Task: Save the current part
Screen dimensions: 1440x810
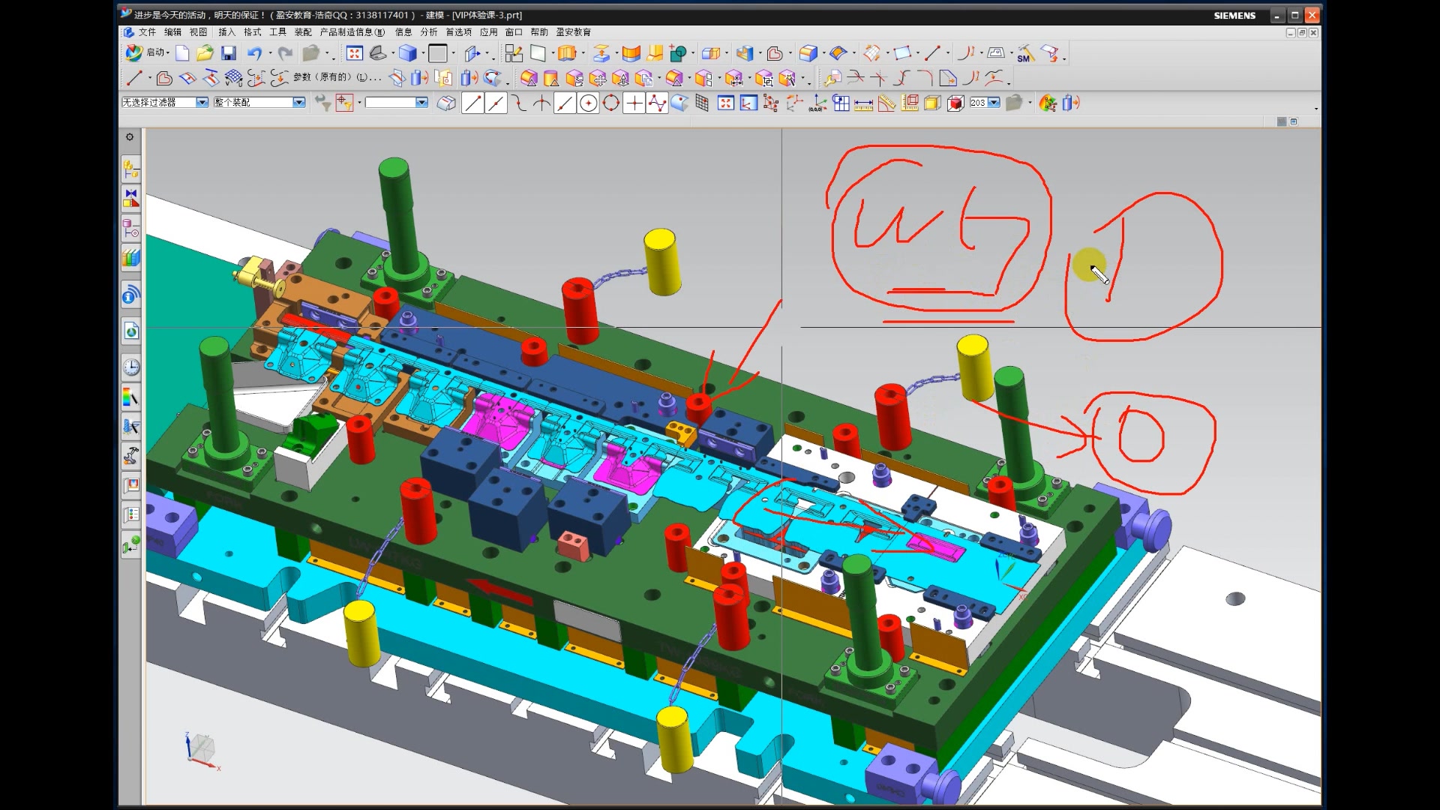Action: [229, 53]
